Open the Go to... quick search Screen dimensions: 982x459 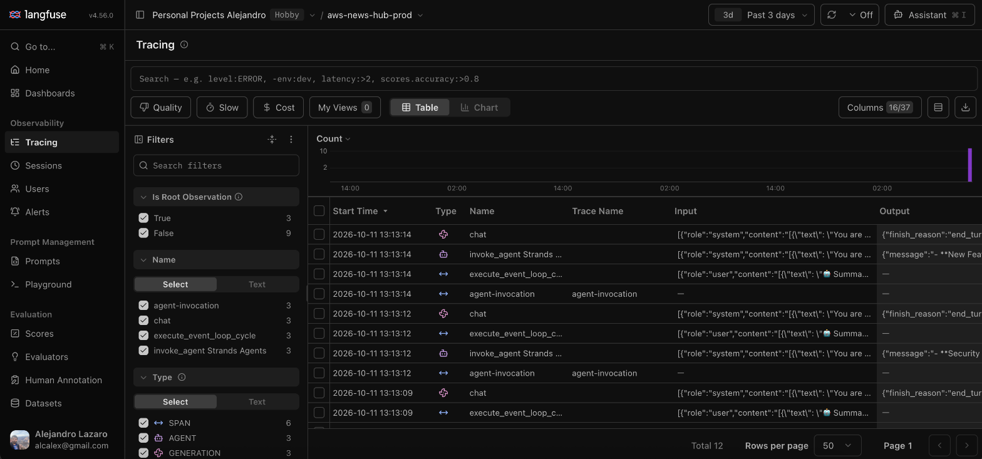(61, 46)
